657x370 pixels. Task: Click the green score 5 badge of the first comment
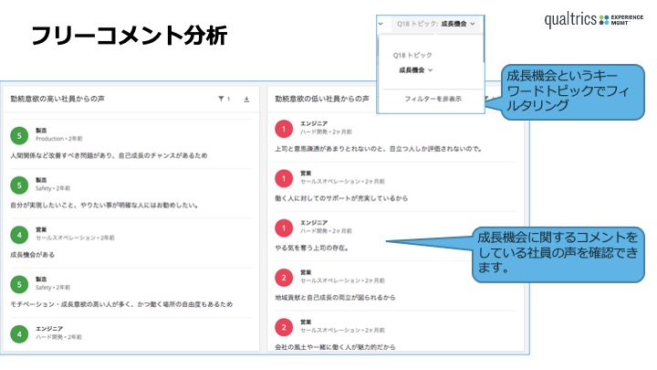[19, 135]
